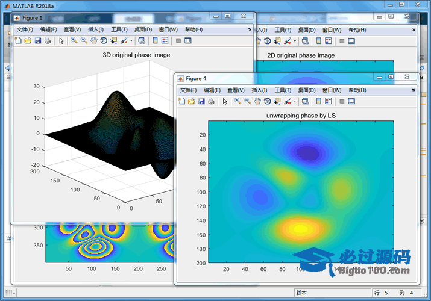Print Figure 4 with the printer icon
The width and height of the screenshot is (431, 301).
pyautogui.click(x=211, y=101)
